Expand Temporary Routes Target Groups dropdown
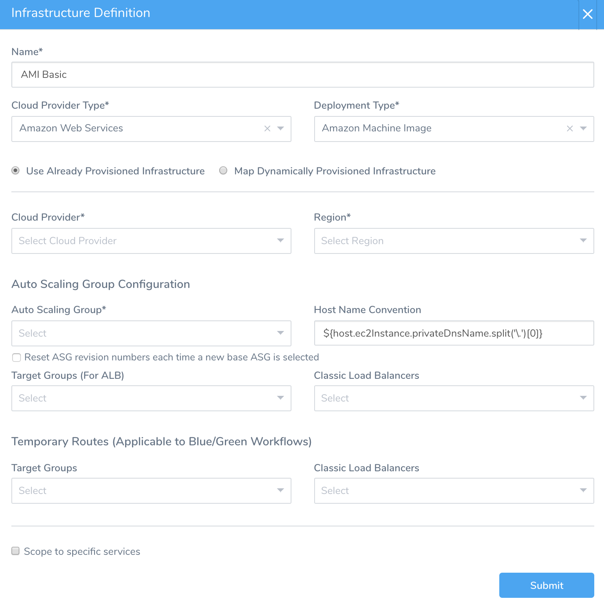Image resolution: width=604 pixels, height=610 pixels. [151, 491]
